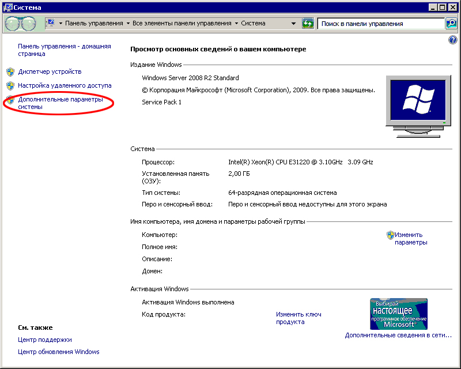
Task: Click the text Windows Server 2008 R2 Standard
Action: tap(190, 78)
